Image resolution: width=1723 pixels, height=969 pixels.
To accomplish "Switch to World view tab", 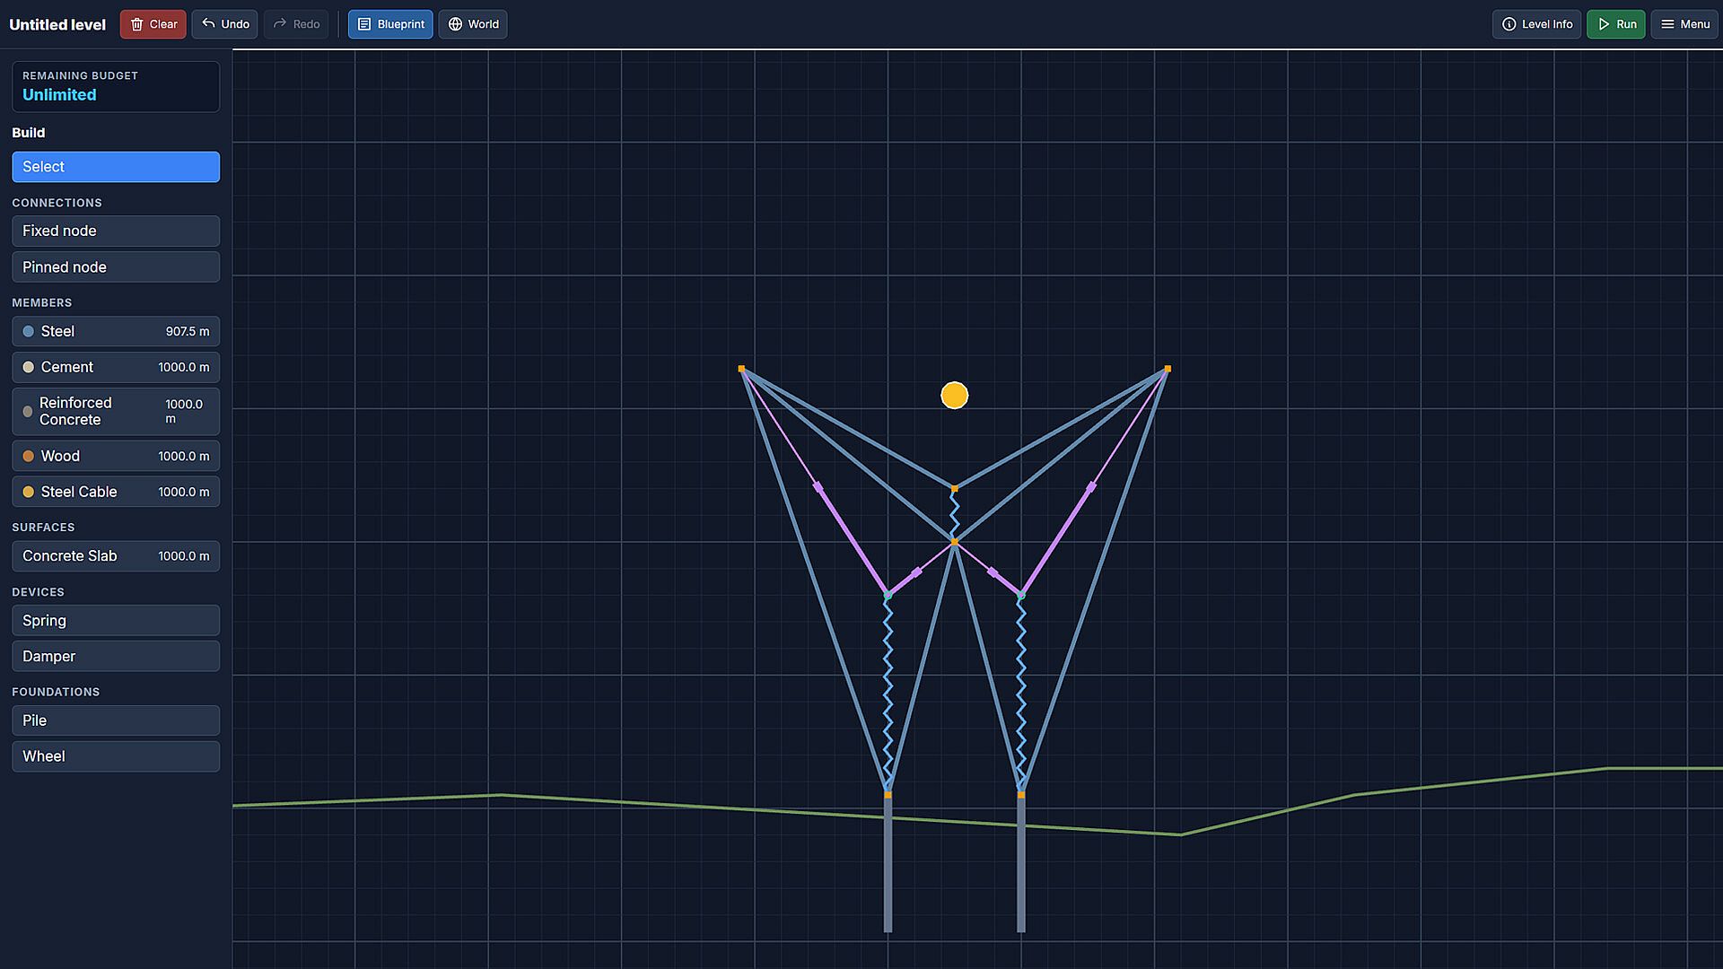I will click(473, 24).
